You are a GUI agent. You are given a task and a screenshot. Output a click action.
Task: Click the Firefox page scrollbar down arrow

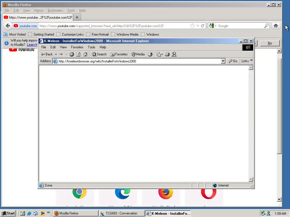pos(279,199)
